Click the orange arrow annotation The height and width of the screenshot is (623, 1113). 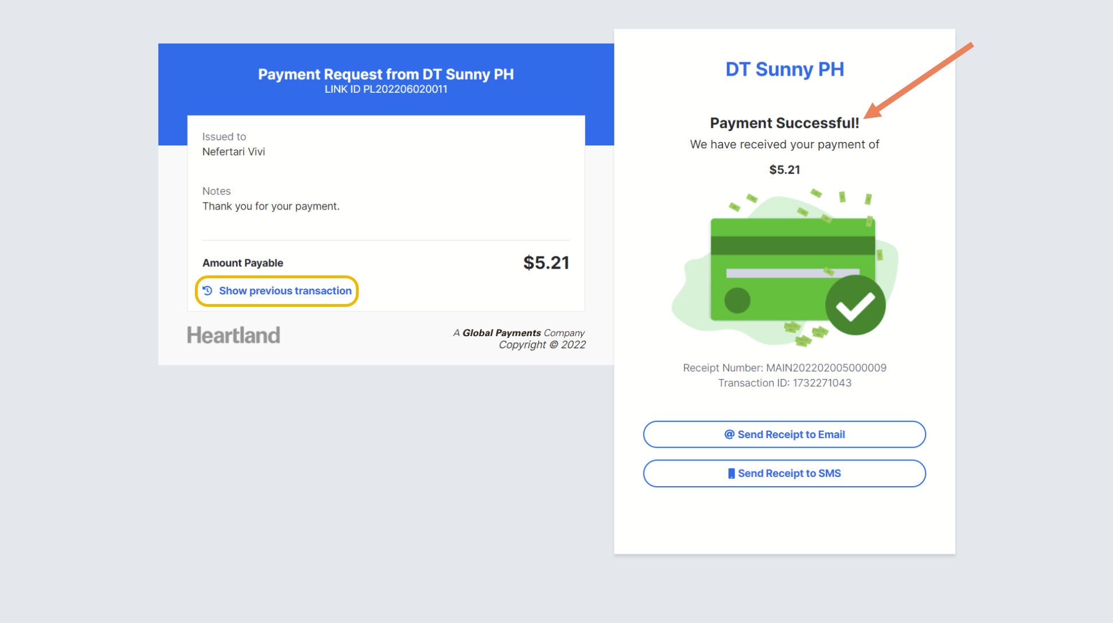click(919, 80)
